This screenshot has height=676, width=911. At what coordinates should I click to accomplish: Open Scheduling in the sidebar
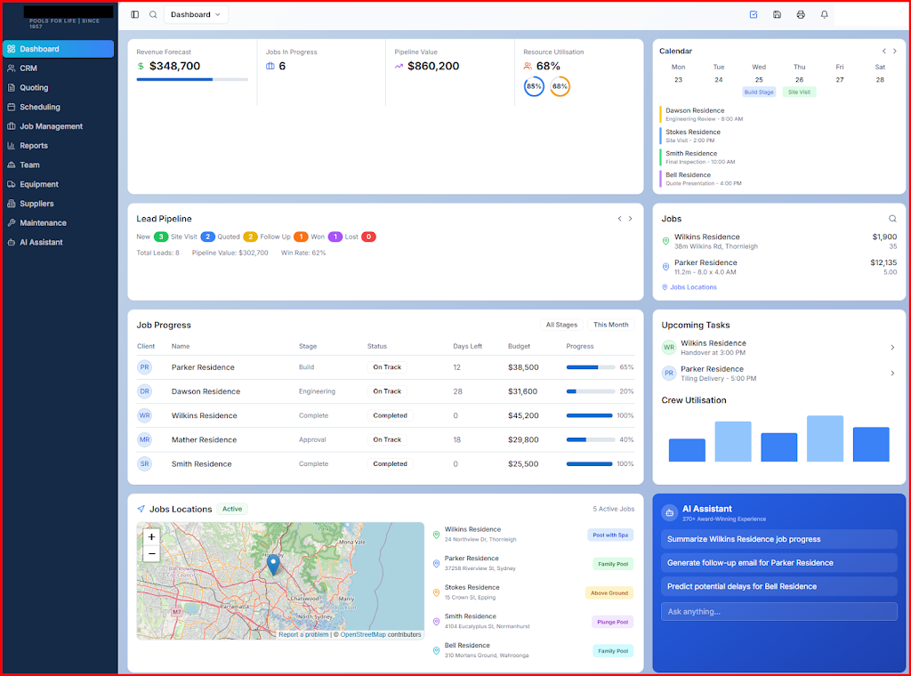click(40, 107)
